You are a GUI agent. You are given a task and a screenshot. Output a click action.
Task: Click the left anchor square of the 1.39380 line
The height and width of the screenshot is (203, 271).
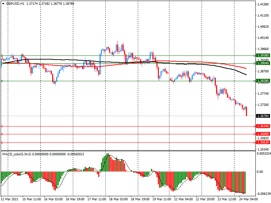[2, 55]
